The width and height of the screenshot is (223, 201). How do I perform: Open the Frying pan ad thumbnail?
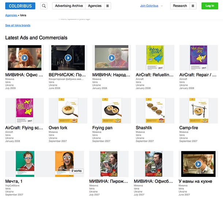click(111, 111)
